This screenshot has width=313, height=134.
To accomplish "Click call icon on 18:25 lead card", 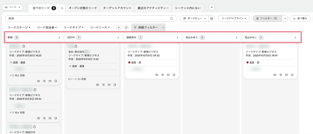I will (x=44, y=81).
